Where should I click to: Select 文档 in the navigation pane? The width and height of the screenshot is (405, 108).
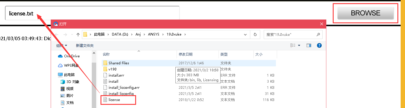pyautogui.click(x=67, y=102)
